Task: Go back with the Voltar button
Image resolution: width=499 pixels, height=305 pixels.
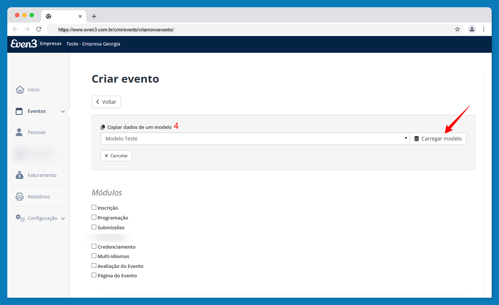Action: point(106,102)
